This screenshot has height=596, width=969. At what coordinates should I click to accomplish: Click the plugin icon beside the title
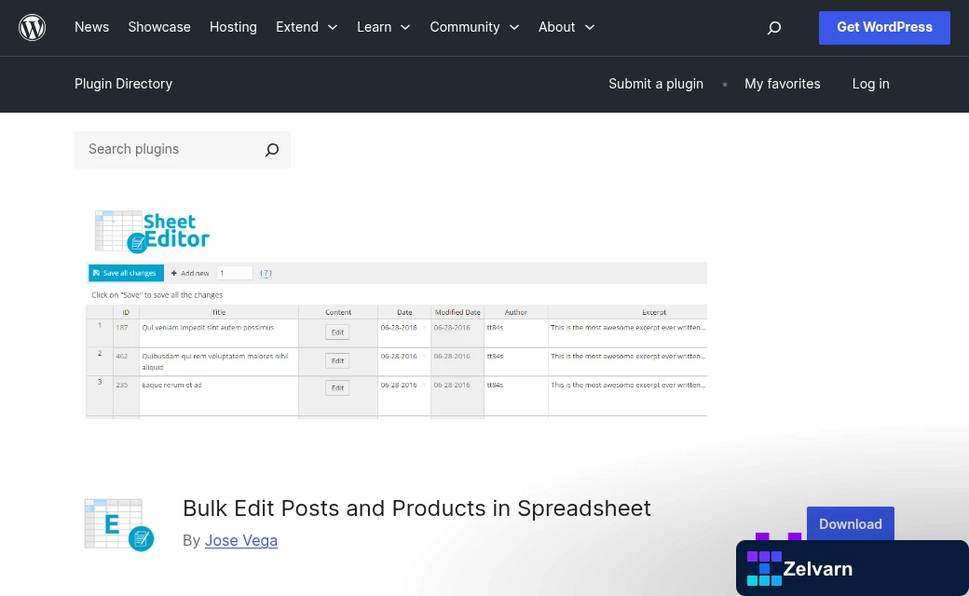[x=118, y=524]
